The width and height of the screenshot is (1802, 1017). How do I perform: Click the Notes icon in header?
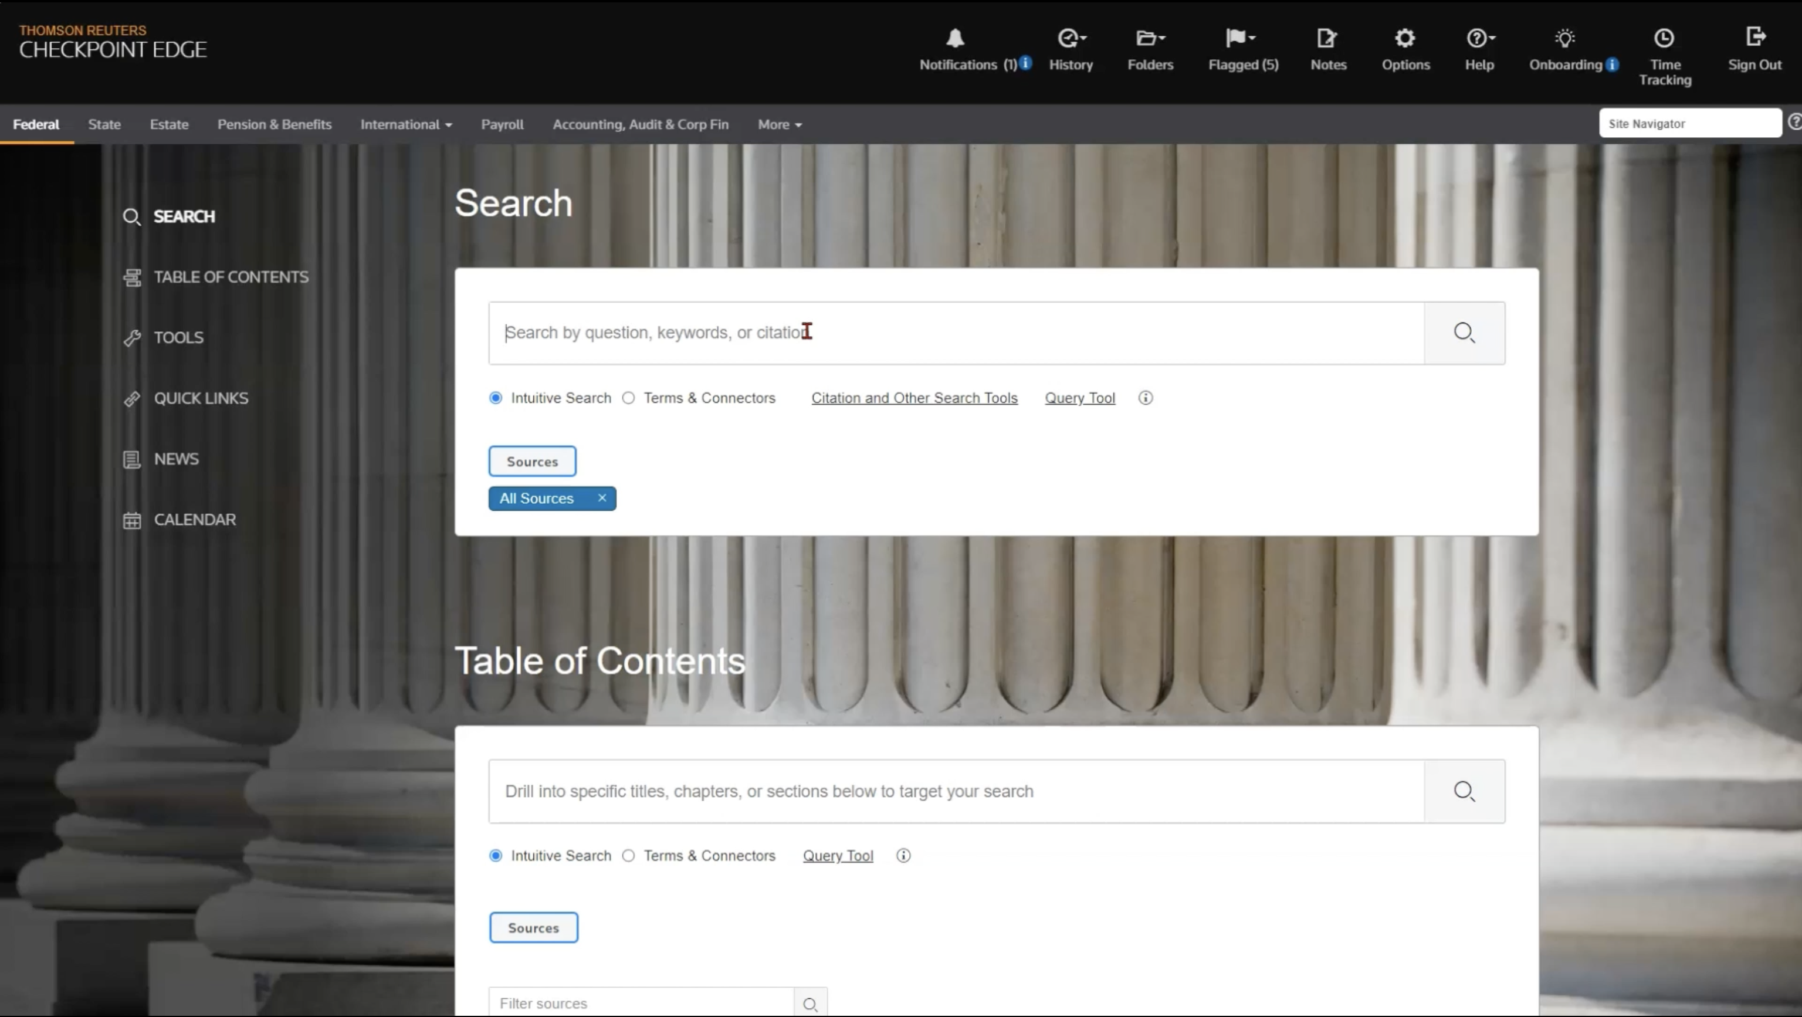[x=1327, y=39]
